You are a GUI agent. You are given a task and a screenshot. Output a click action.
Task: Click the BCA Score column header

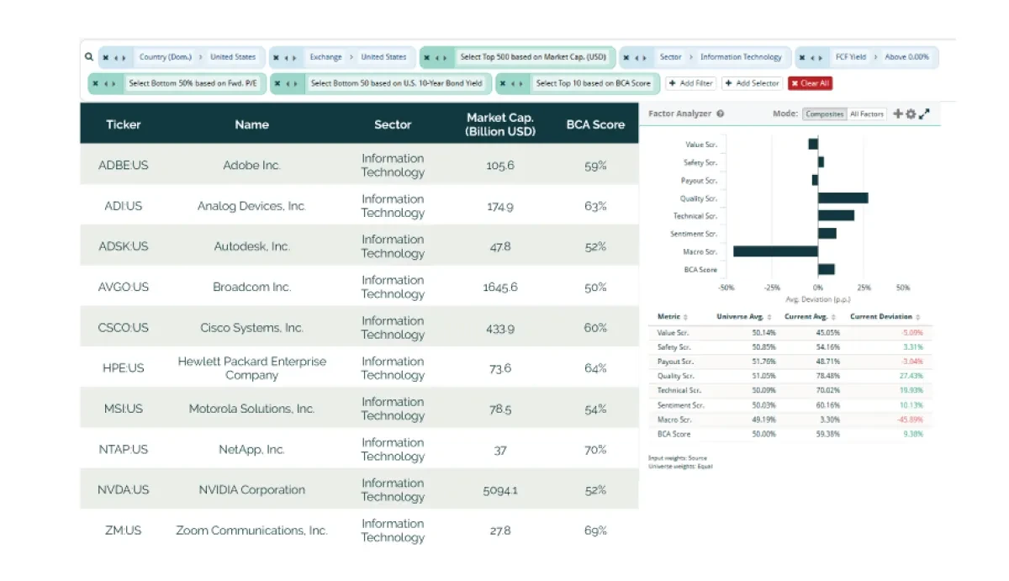(595, 124)
